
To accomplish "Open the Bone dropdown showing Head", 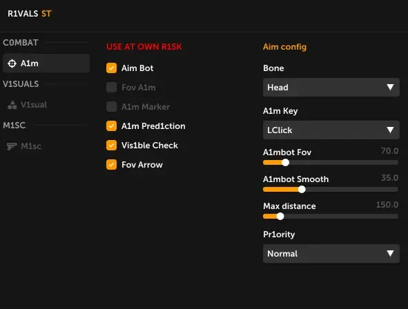I will click(x=331, y=88).
